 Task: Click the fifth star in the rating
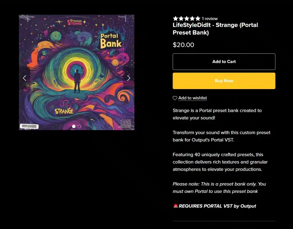[198, 19]
